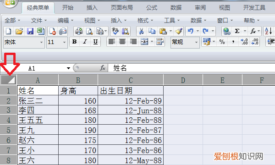Click the fx button in the formula bar
Screen dimensions: 275x165
pyautogui.click(x=103, y=68)
